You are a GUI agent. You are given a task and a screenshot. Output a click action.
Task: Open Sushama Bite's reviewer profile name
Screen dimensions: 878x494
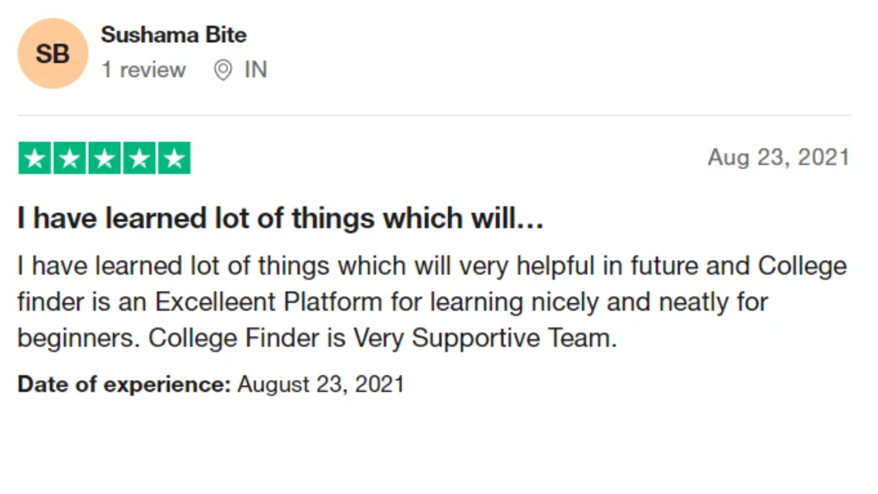click(x=174, y=35)
